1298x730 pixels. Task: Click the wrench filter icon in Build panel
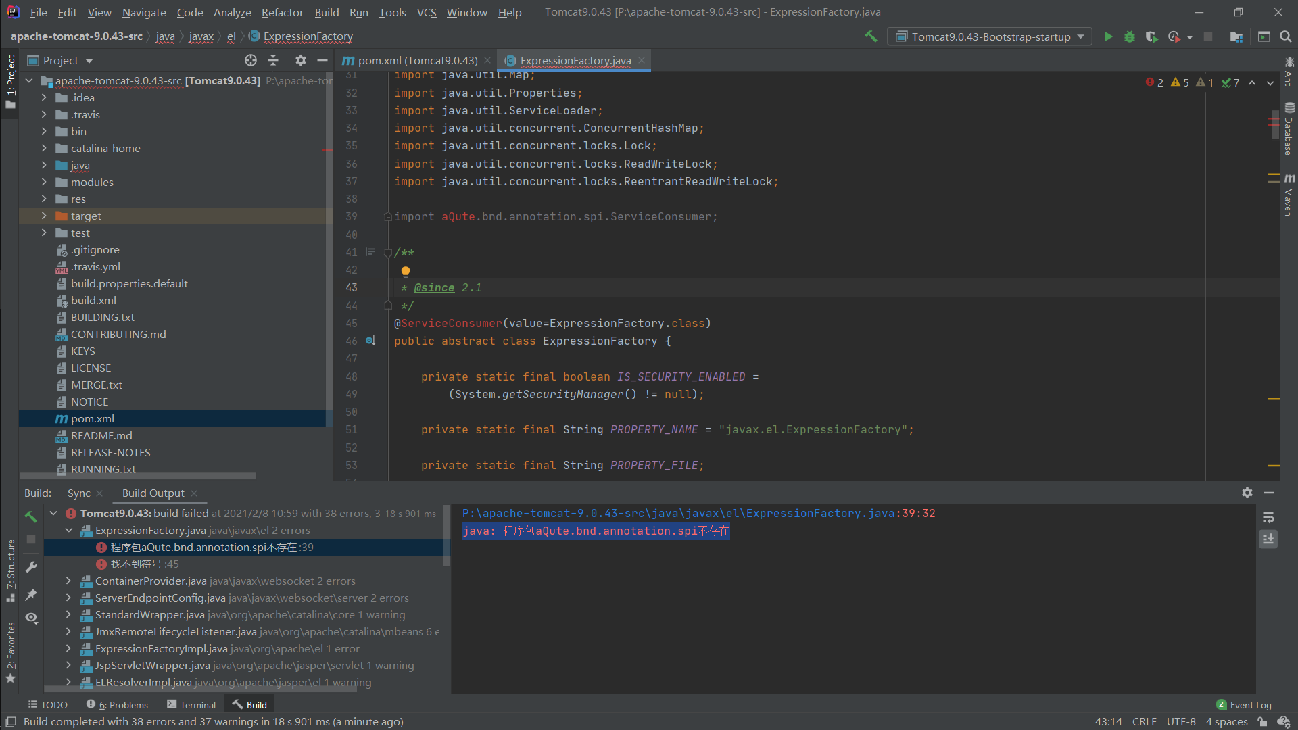pyautogui.click(x=31, y=567)
